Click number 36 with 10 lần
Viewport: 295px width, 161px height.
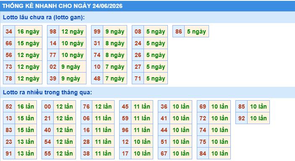point(164,106)
